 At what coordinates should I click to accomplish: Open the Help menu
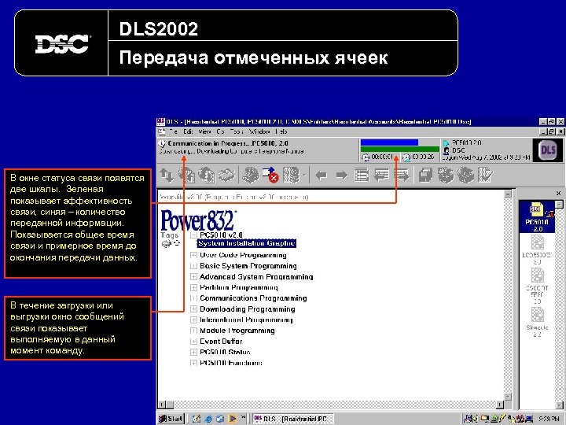pyautogui.click(x=281, y=131)
